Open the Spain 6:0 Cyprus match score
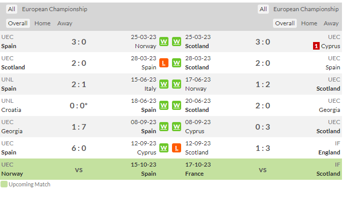This screenshot has width=344, height=198. (x=79, y=148)
